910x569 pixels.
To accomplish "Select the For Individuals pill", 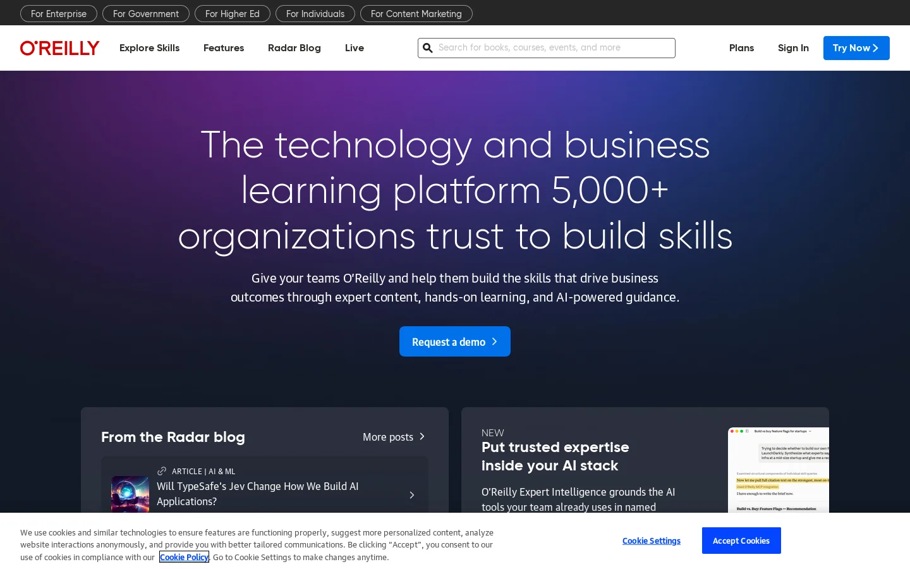I will click(x=315, y=14).
